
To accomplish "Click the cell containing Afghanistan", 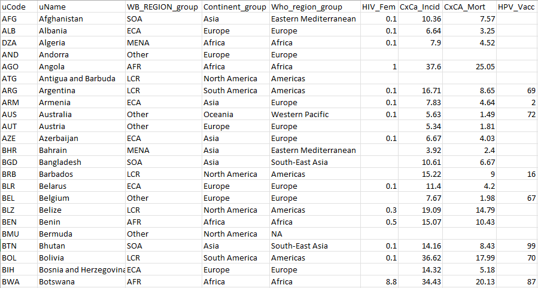I will [81, 19].
